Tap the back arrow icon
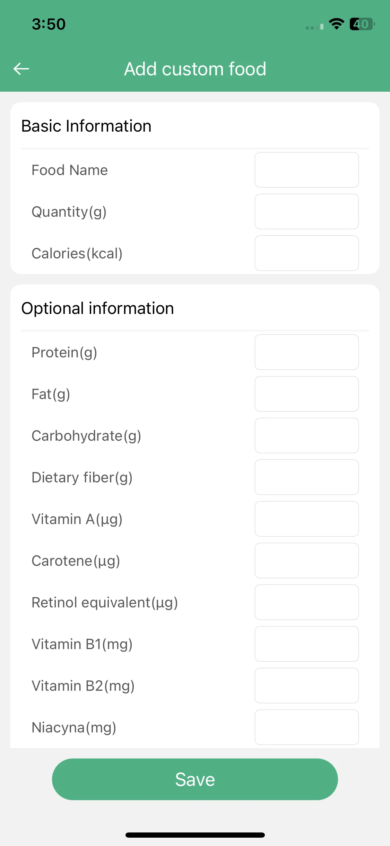Image resolution: width=390 pixels, height=846 pixels. [21, 69]
